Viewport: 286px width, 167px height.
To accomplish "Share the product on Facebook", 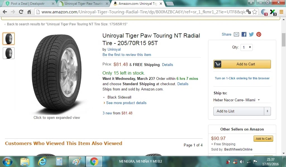I will tap(244, 35).
